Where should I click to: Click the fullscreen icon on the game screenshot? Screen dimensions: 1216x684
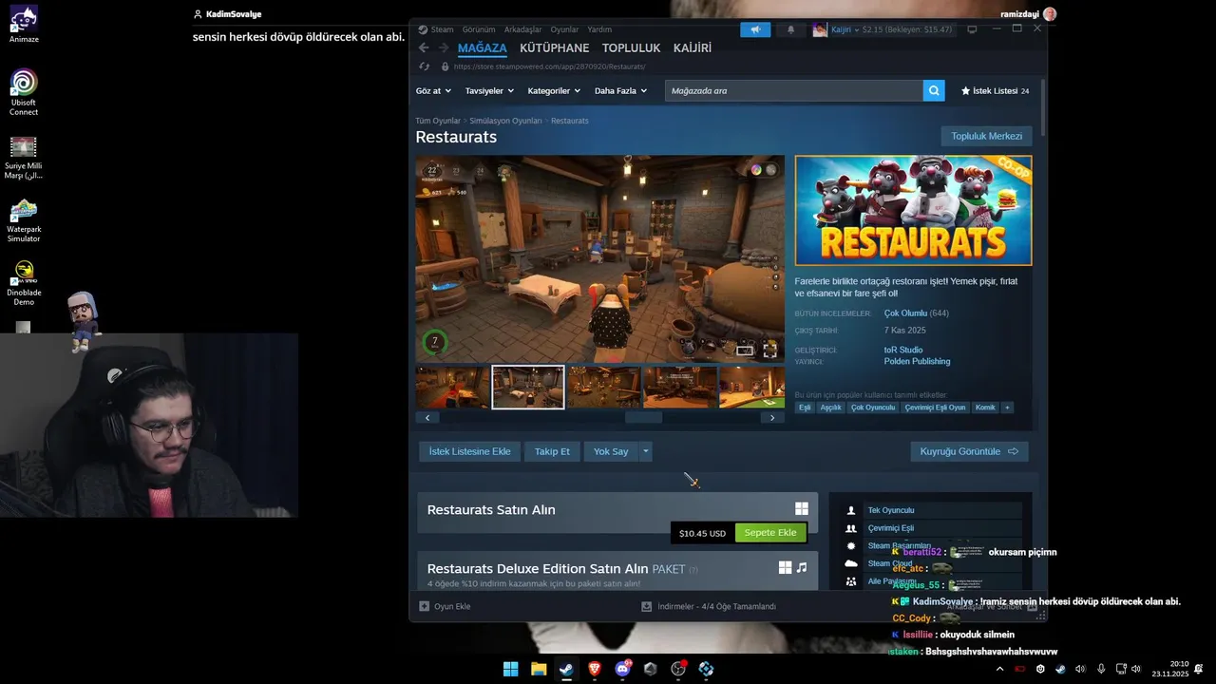769,350
